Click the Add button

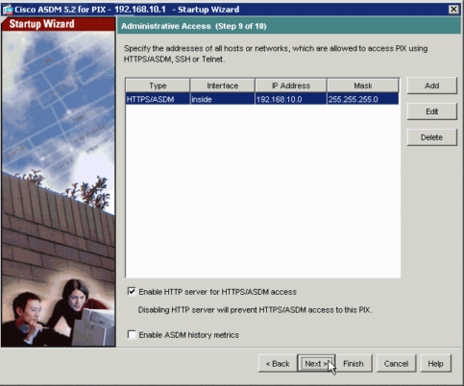[x=431, y=85]
